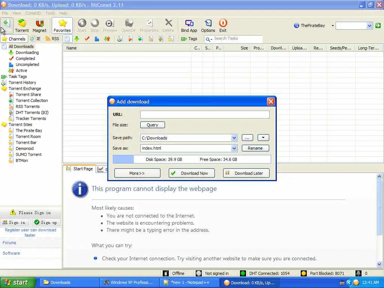
Task: Click the Offline status bar indicator
Action: [x=174, y=273]
